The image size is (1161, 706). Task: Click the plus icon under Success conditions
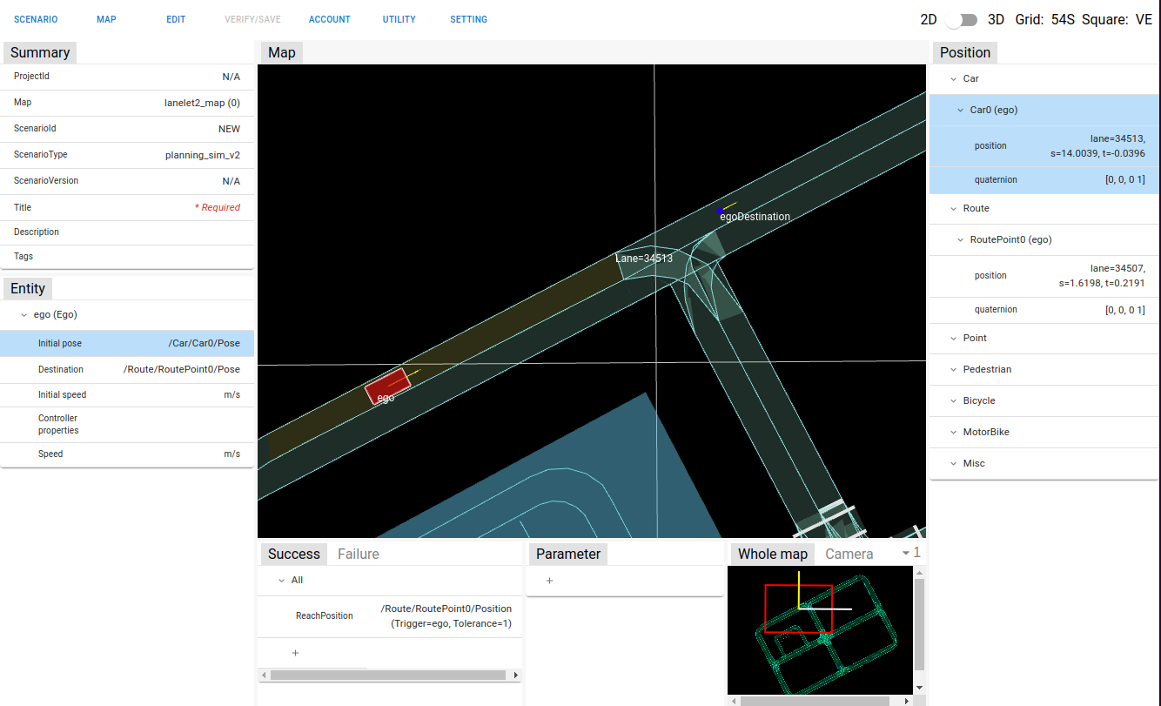295,653
